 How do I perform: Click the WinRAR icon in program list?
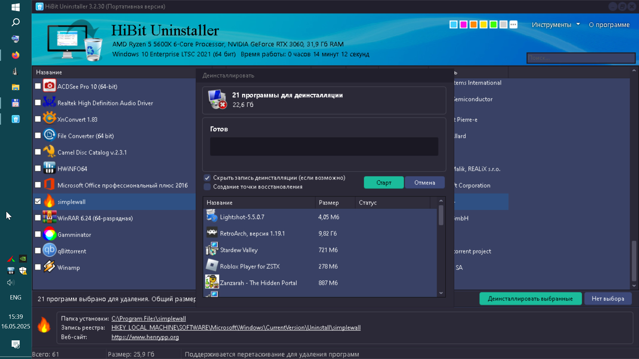(x=49, y=217)
